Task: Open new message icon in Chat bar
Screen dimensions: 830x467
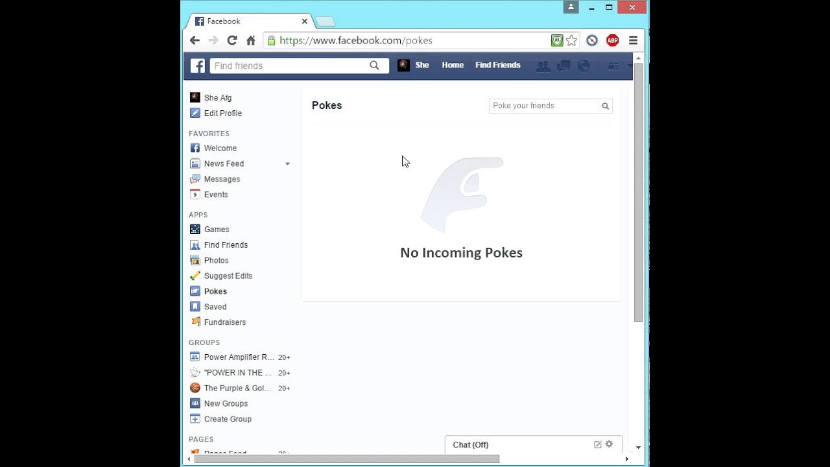Action: point(597,444)
